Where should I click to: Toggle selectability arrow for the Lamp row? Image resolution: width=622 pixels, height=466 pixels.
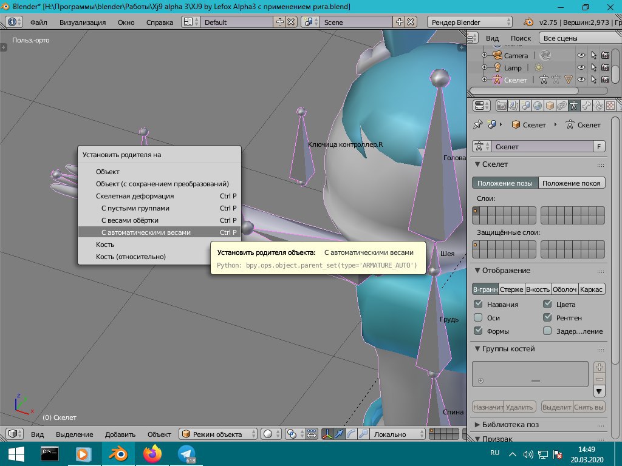[593, 68]
